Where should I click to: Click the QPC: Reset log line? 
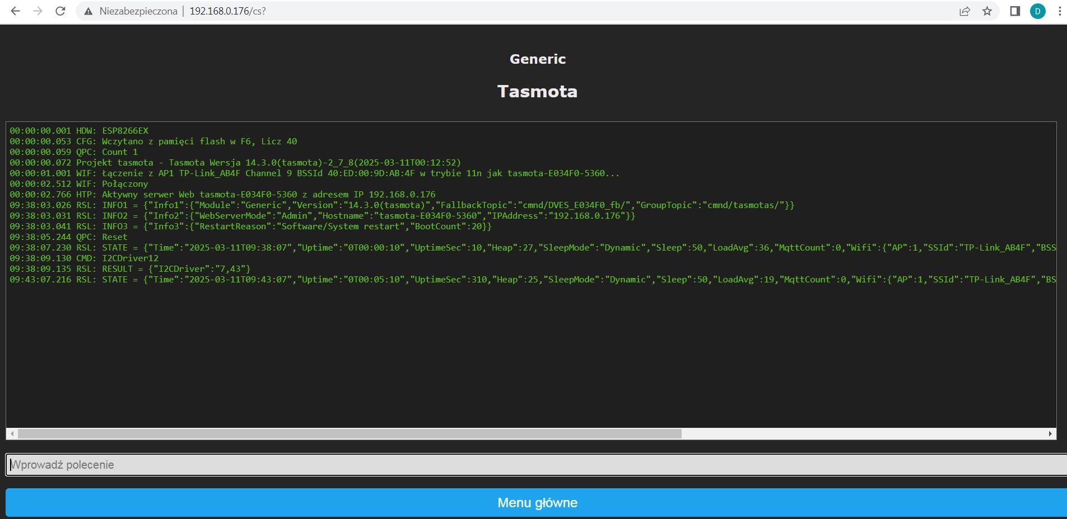pyautogui.click(x=68, y=237)
